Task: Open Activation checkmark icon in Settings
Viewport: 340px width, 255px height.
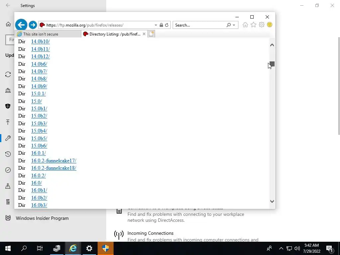Action: [8, 170]
